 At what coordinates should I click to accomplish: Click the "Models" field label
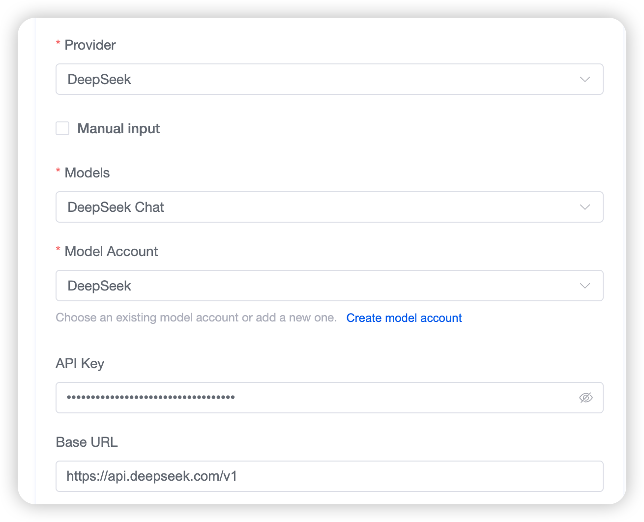[87, 173]
